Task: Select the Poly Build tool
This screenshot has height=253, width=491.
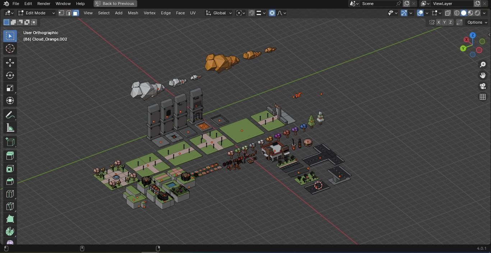Action: point(10,219)
